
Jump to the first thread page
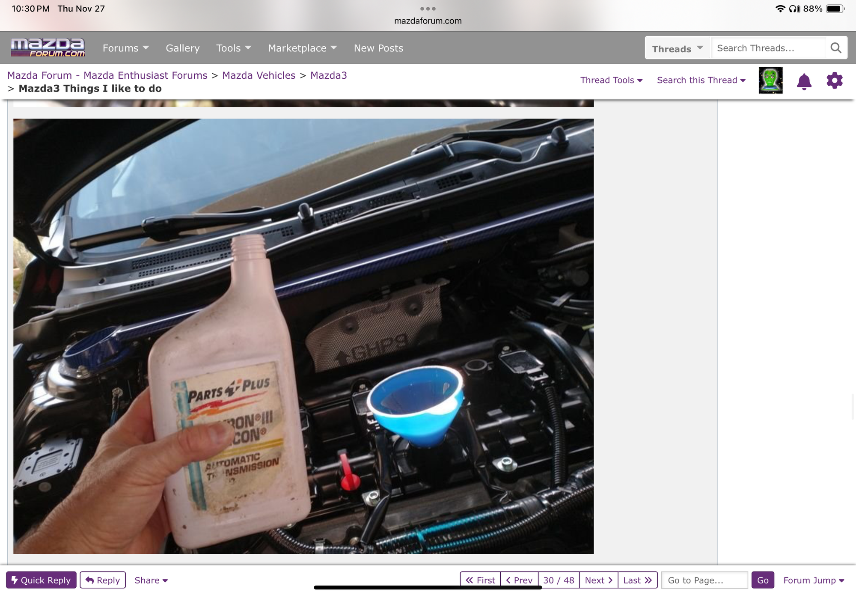(x=480, y=580)
